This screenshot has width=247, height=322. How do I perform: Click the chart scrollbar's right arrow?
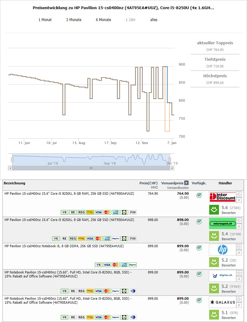172,168
